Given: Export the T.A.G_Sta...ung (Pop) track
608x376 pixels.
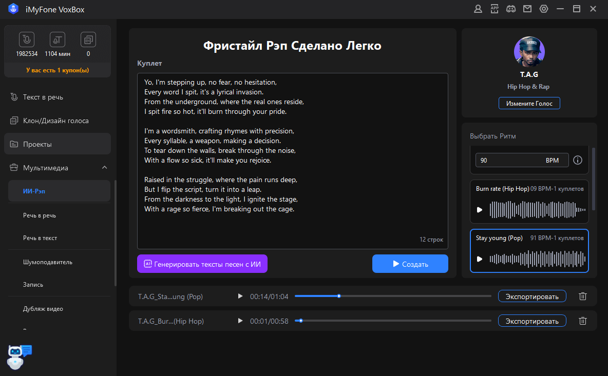Looking at the screenshot, I should click(532, 296).
